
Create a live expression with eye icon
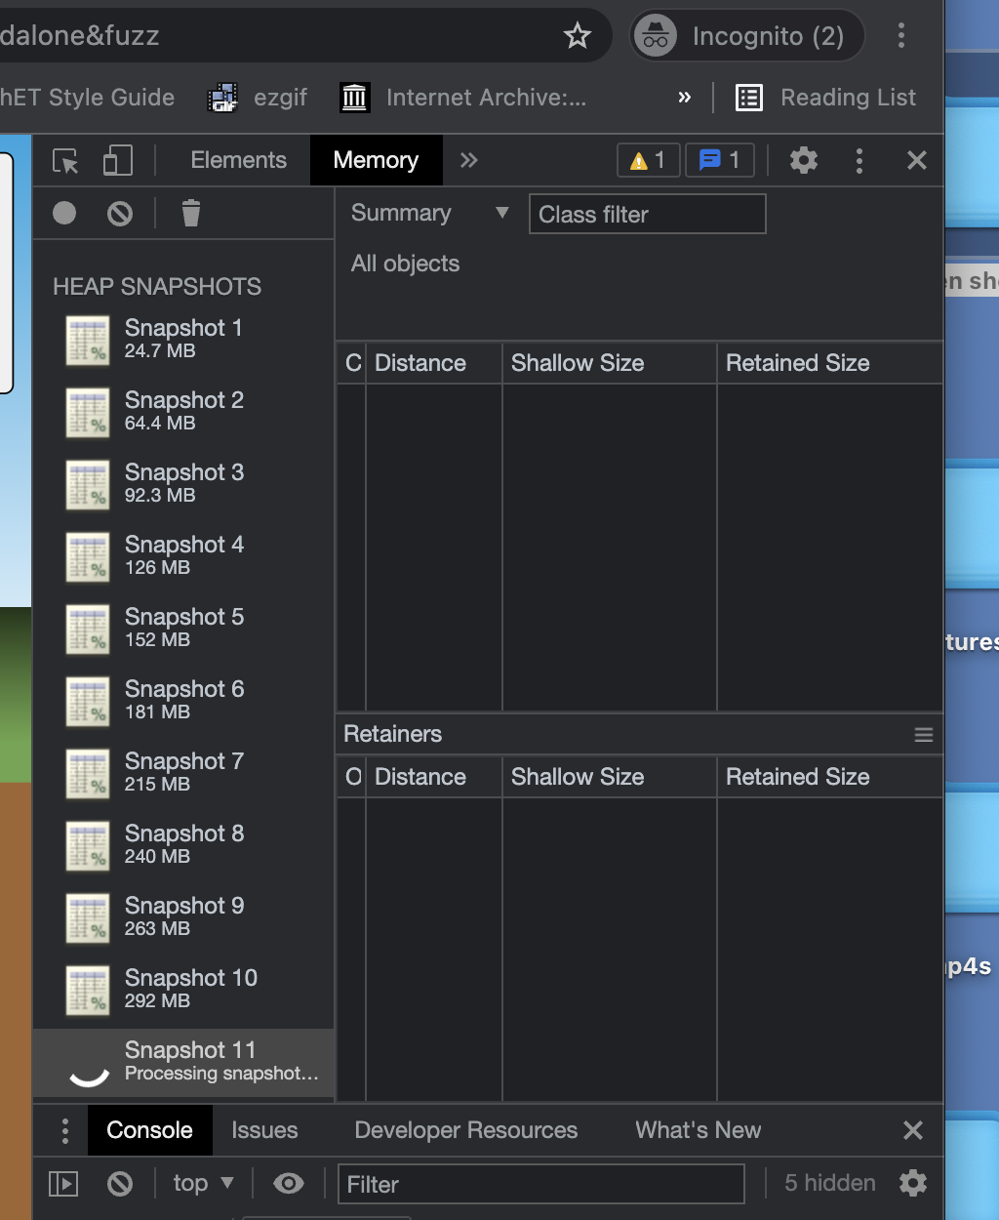[x=288, y=1183]
